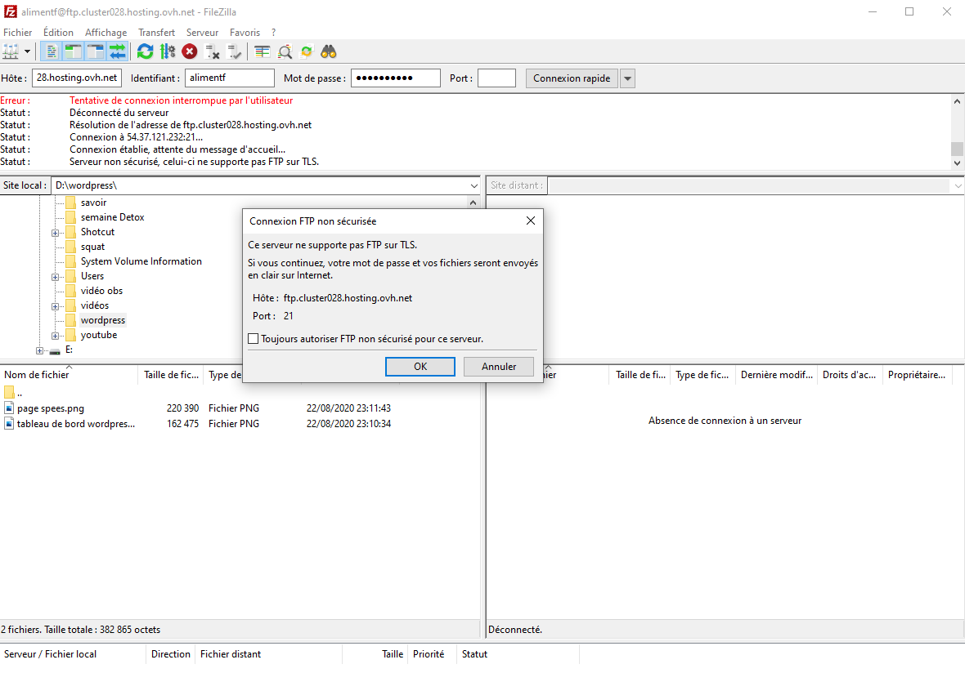Open the binoculars file search icon
Screen dimensions: 965x673
click(x=329, y=51)
